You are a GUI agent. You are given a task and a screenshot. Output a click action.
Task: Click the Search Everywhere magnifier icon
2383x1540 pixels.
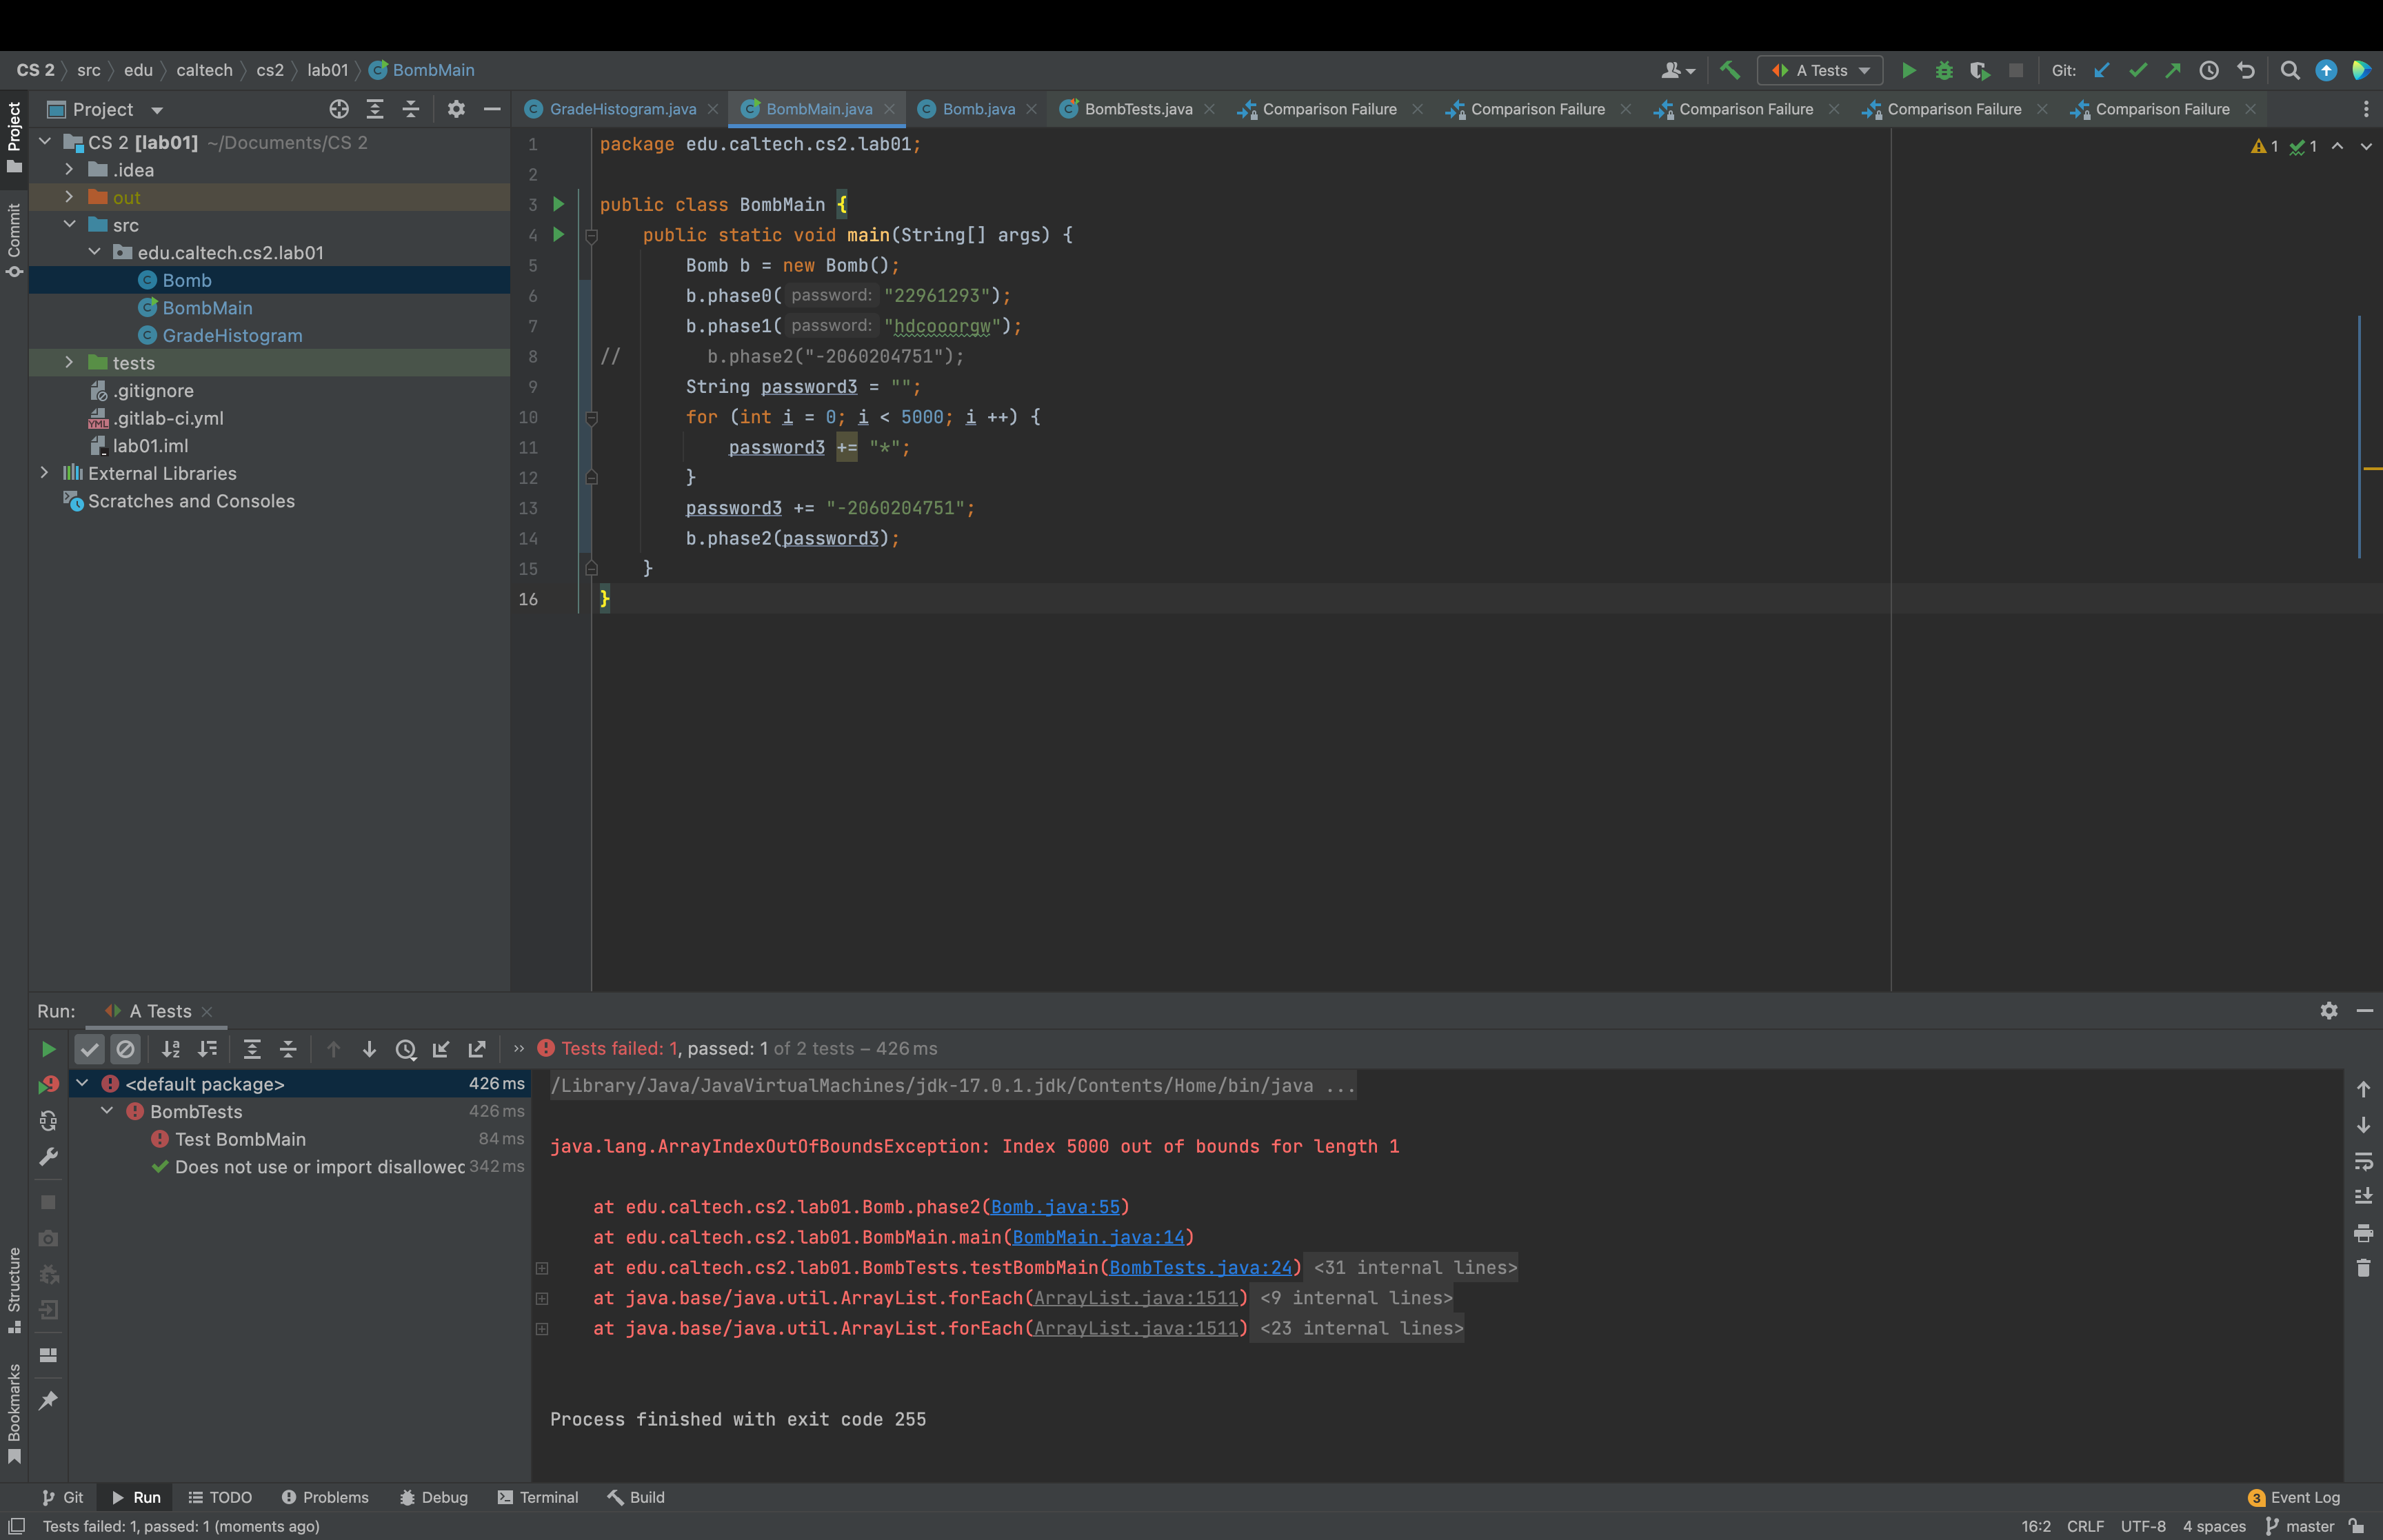click(x=2289, y=70)
